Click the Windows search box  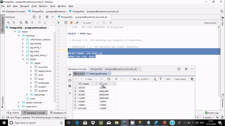[x=36, y=123]
